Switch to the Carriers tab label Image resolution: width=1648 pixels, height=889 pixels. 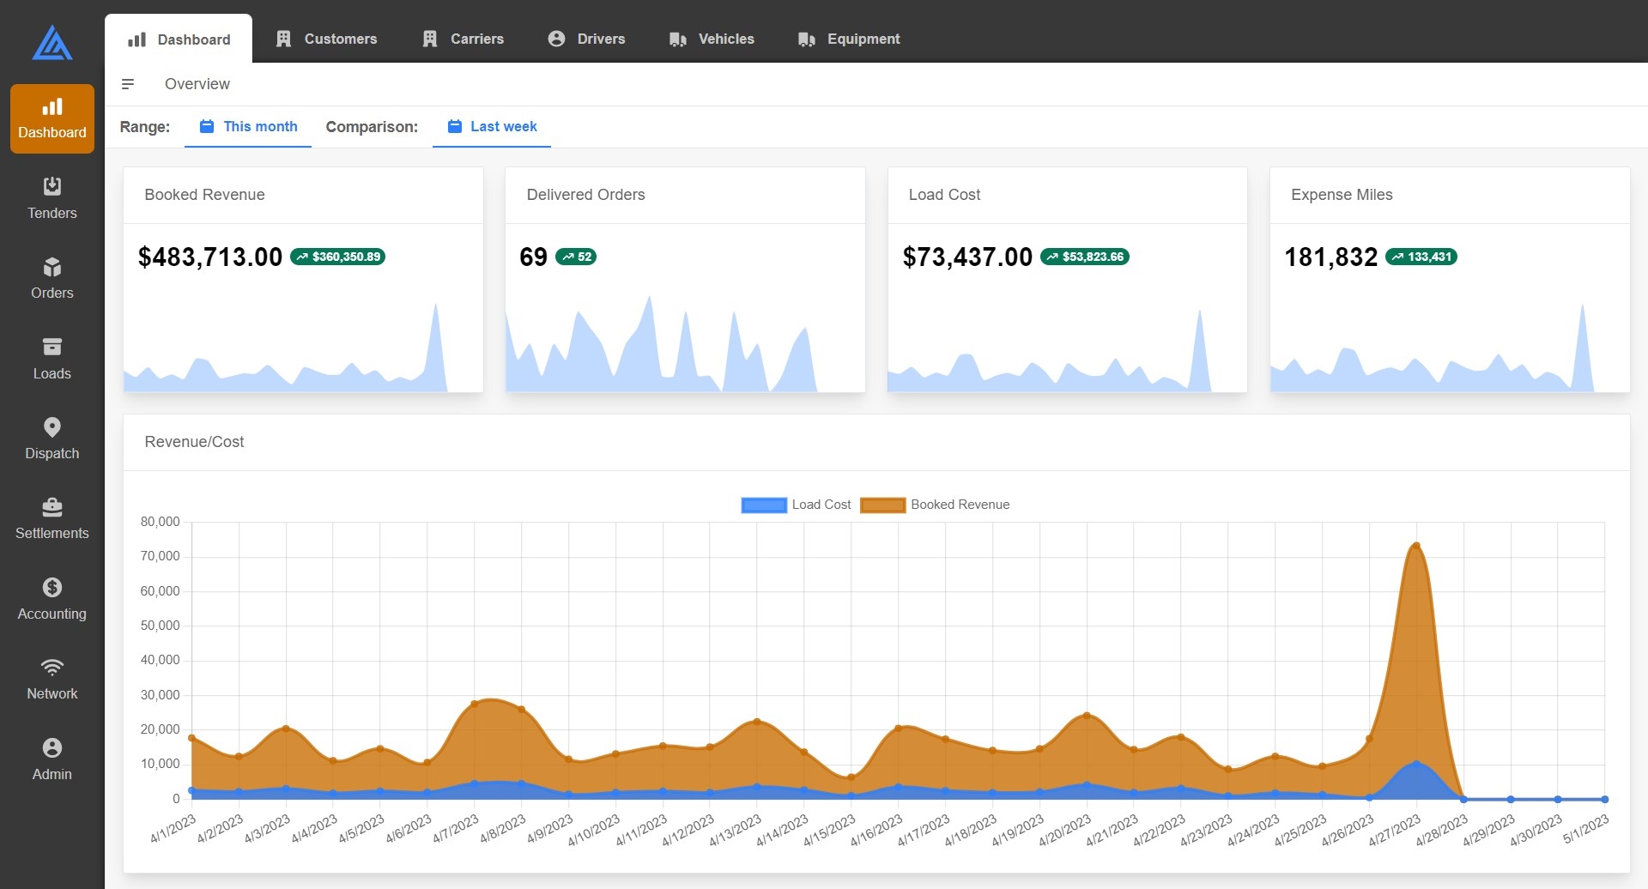(477, 39)
